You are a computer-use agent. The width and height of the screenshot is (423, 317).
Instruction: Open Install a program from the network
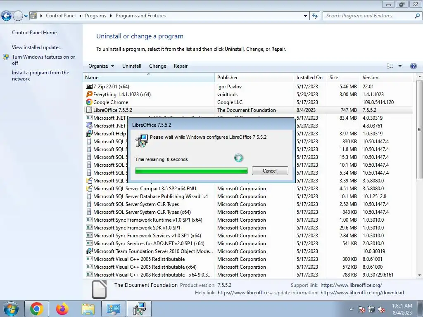[40, 76]
